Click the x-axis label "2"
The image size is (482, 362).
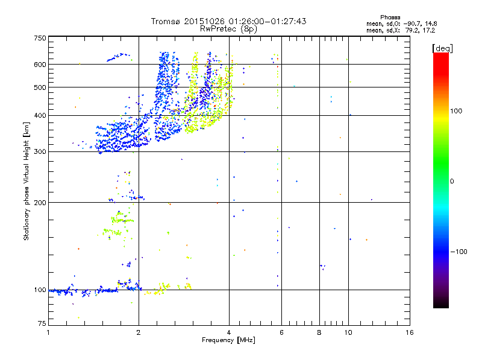139,332
